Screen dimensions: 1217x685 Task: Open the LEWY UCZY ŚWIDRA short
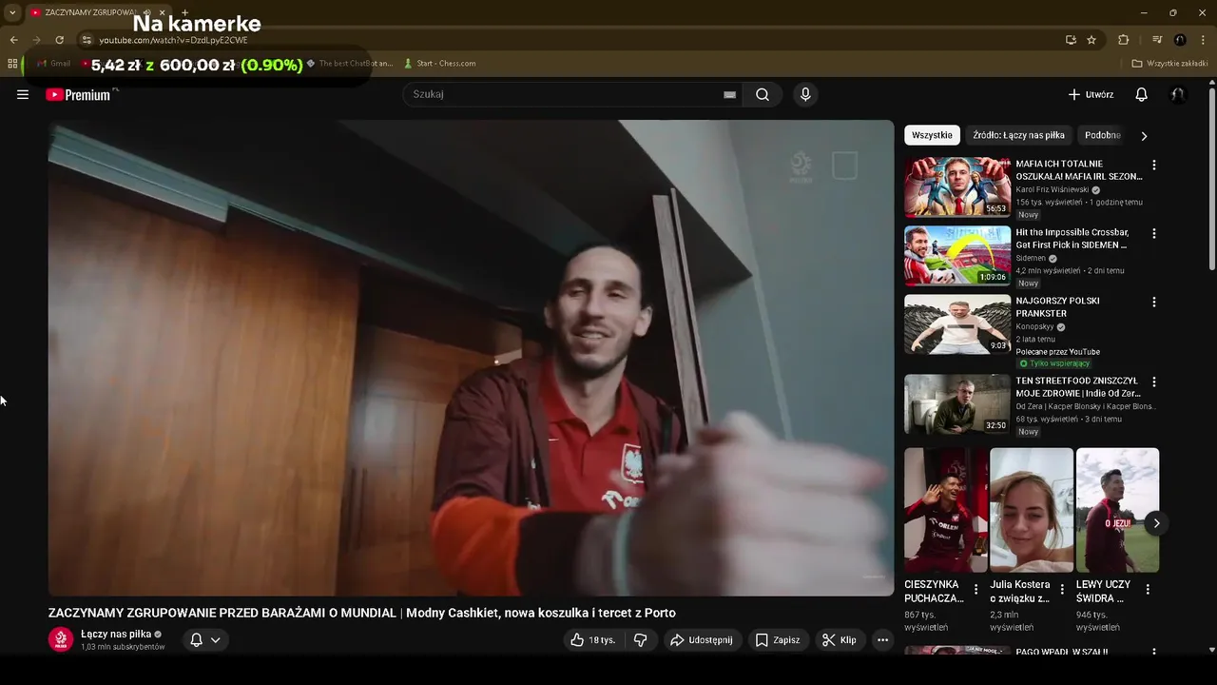(x=1117, y=510)
